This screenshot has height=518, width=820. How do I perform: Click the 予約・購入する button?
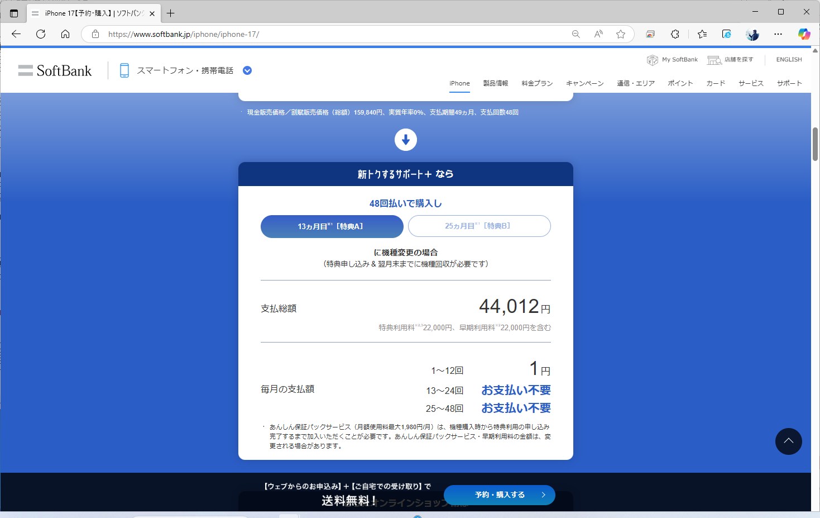[x=498, y=495]
